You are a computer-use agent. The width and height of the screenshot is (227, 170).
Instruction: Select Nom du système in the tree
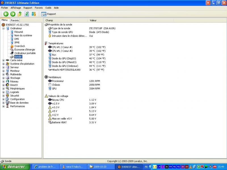point(23,35)
